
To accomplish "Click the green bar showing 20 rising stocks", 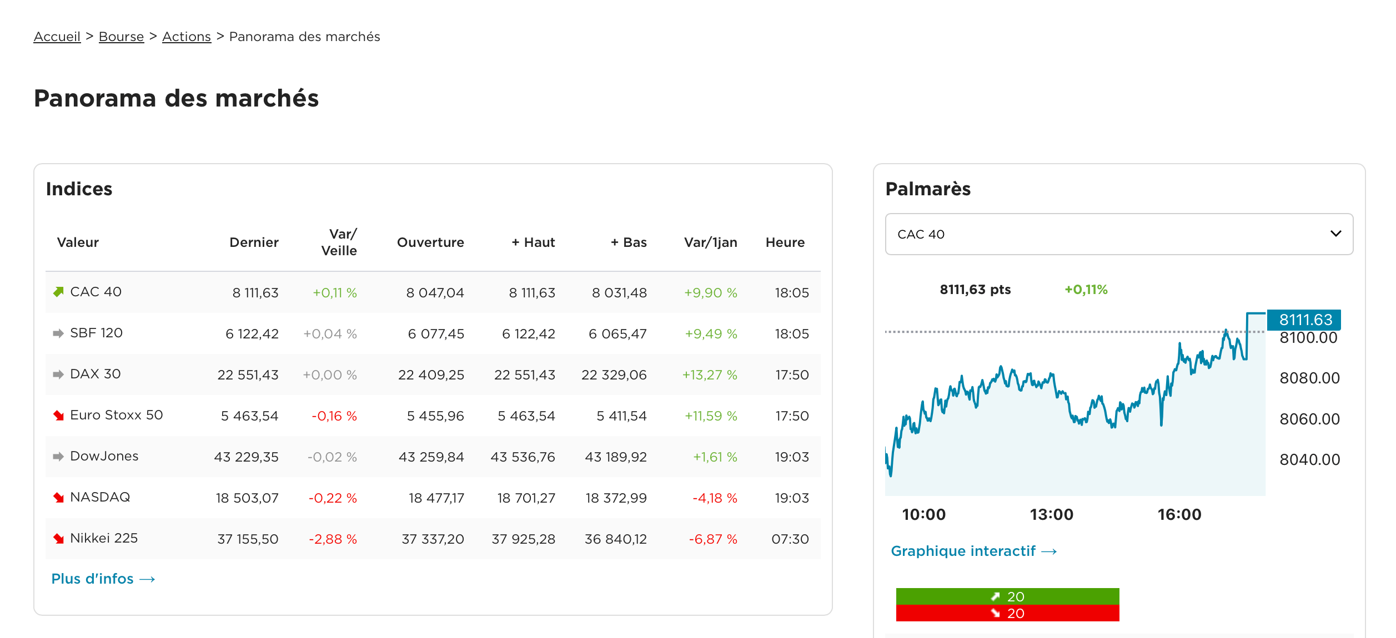I will pyautogui.click(x=1007, y=596).
